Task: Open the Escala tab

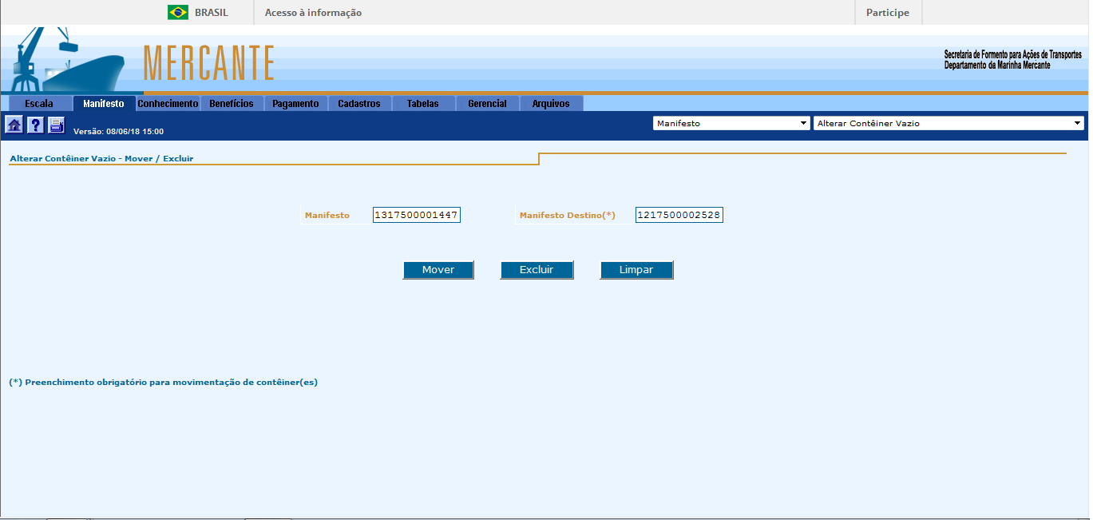Action: pyautogui.click(x=39, y=104)
